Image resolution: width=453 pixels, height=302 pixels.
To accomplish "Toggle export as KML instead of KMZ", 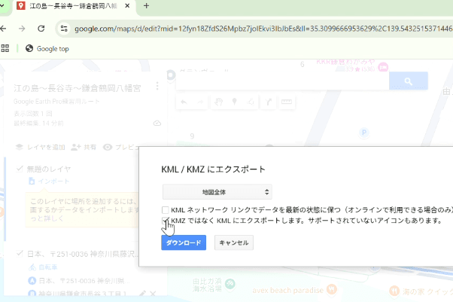I will click(165, 221).
